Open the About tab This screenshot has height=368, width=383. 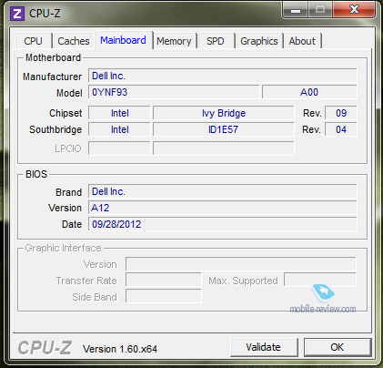tap(302, 41)
